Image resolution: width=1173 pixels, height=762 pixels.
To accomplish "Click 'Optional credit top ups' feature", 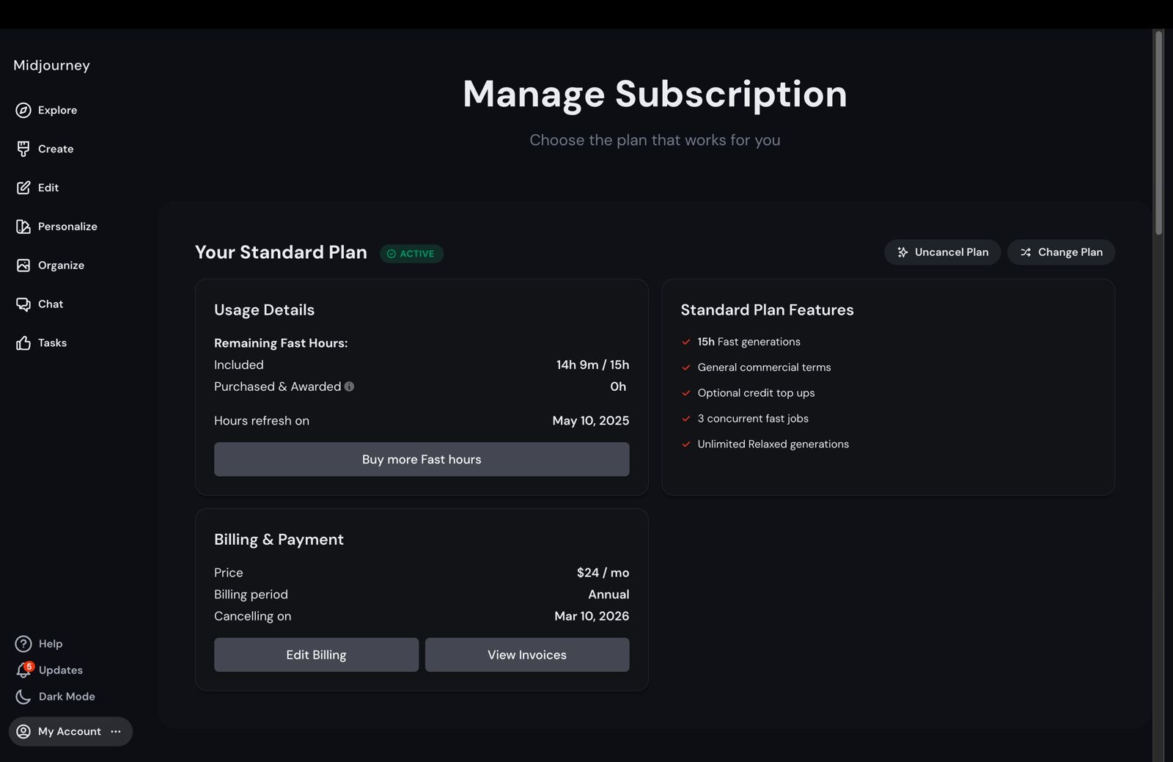I will (756, 393).
